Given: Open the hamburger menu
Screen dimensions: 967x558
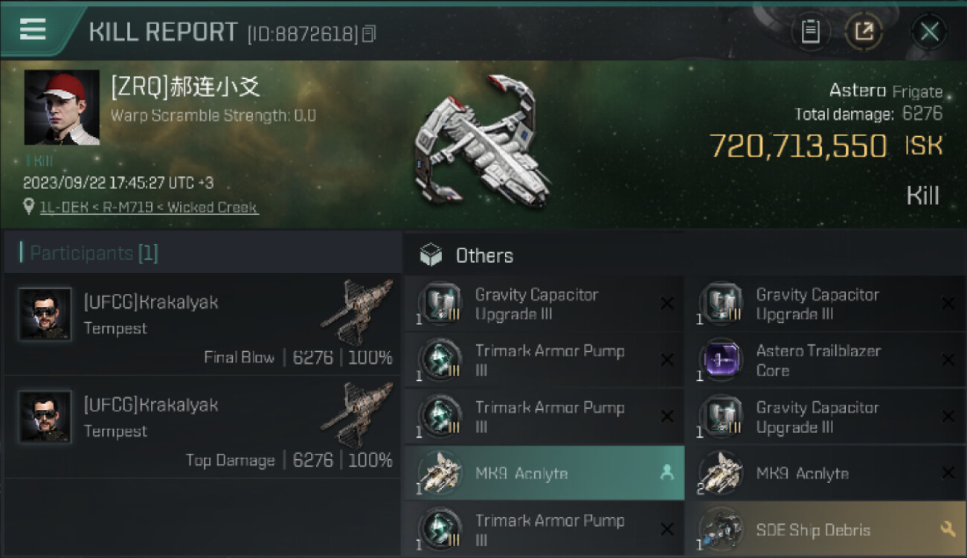Looking at the screenshot, I should (x=33, y=30).
